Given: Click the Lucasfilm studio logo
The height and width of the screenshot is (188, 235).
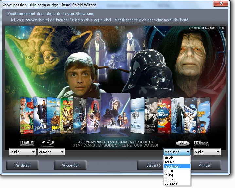Looking at the screenshot, I should [x=27, y=143].
